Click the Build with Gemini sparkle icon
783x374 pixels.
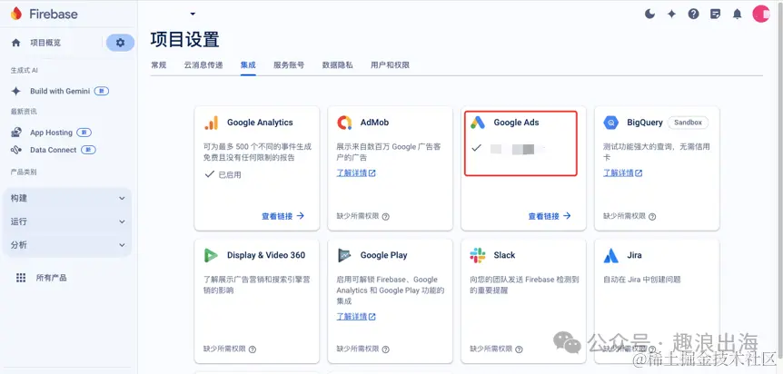[x=16, y=91]
